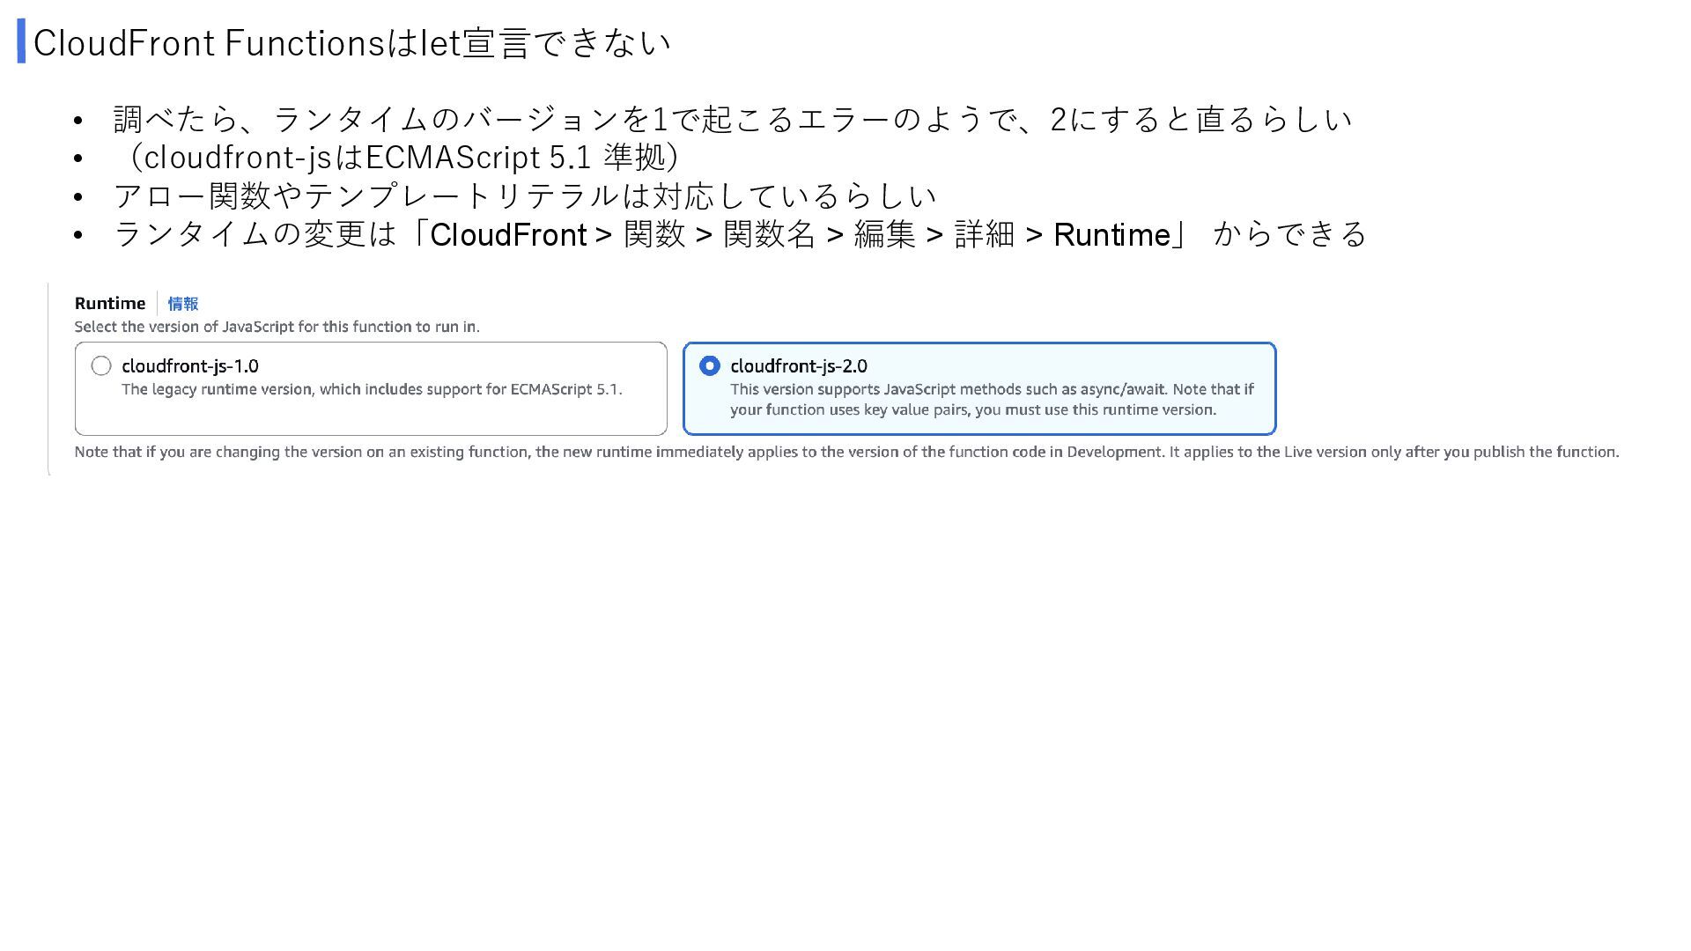Click the 'cloudfront-js-2.0' label text

coord(799,366)
